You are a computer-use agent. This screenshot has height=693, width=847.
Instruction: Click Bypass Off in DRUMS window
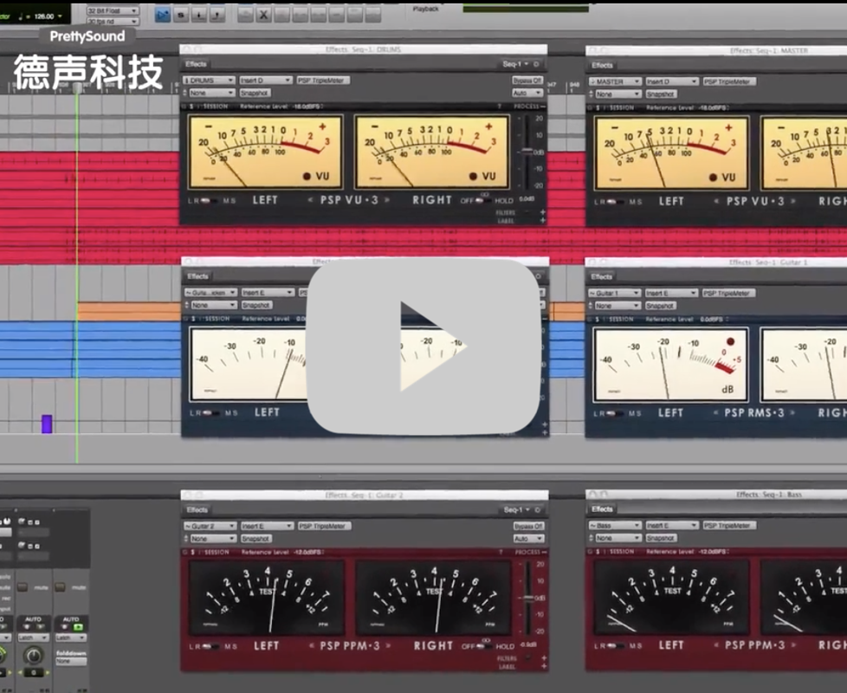(x=527, y=80)
